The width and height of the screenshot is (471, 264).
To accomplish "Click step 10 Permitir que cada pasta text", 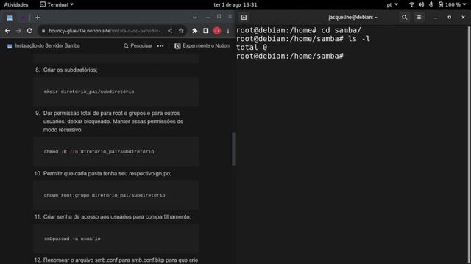I will [107, 174].
